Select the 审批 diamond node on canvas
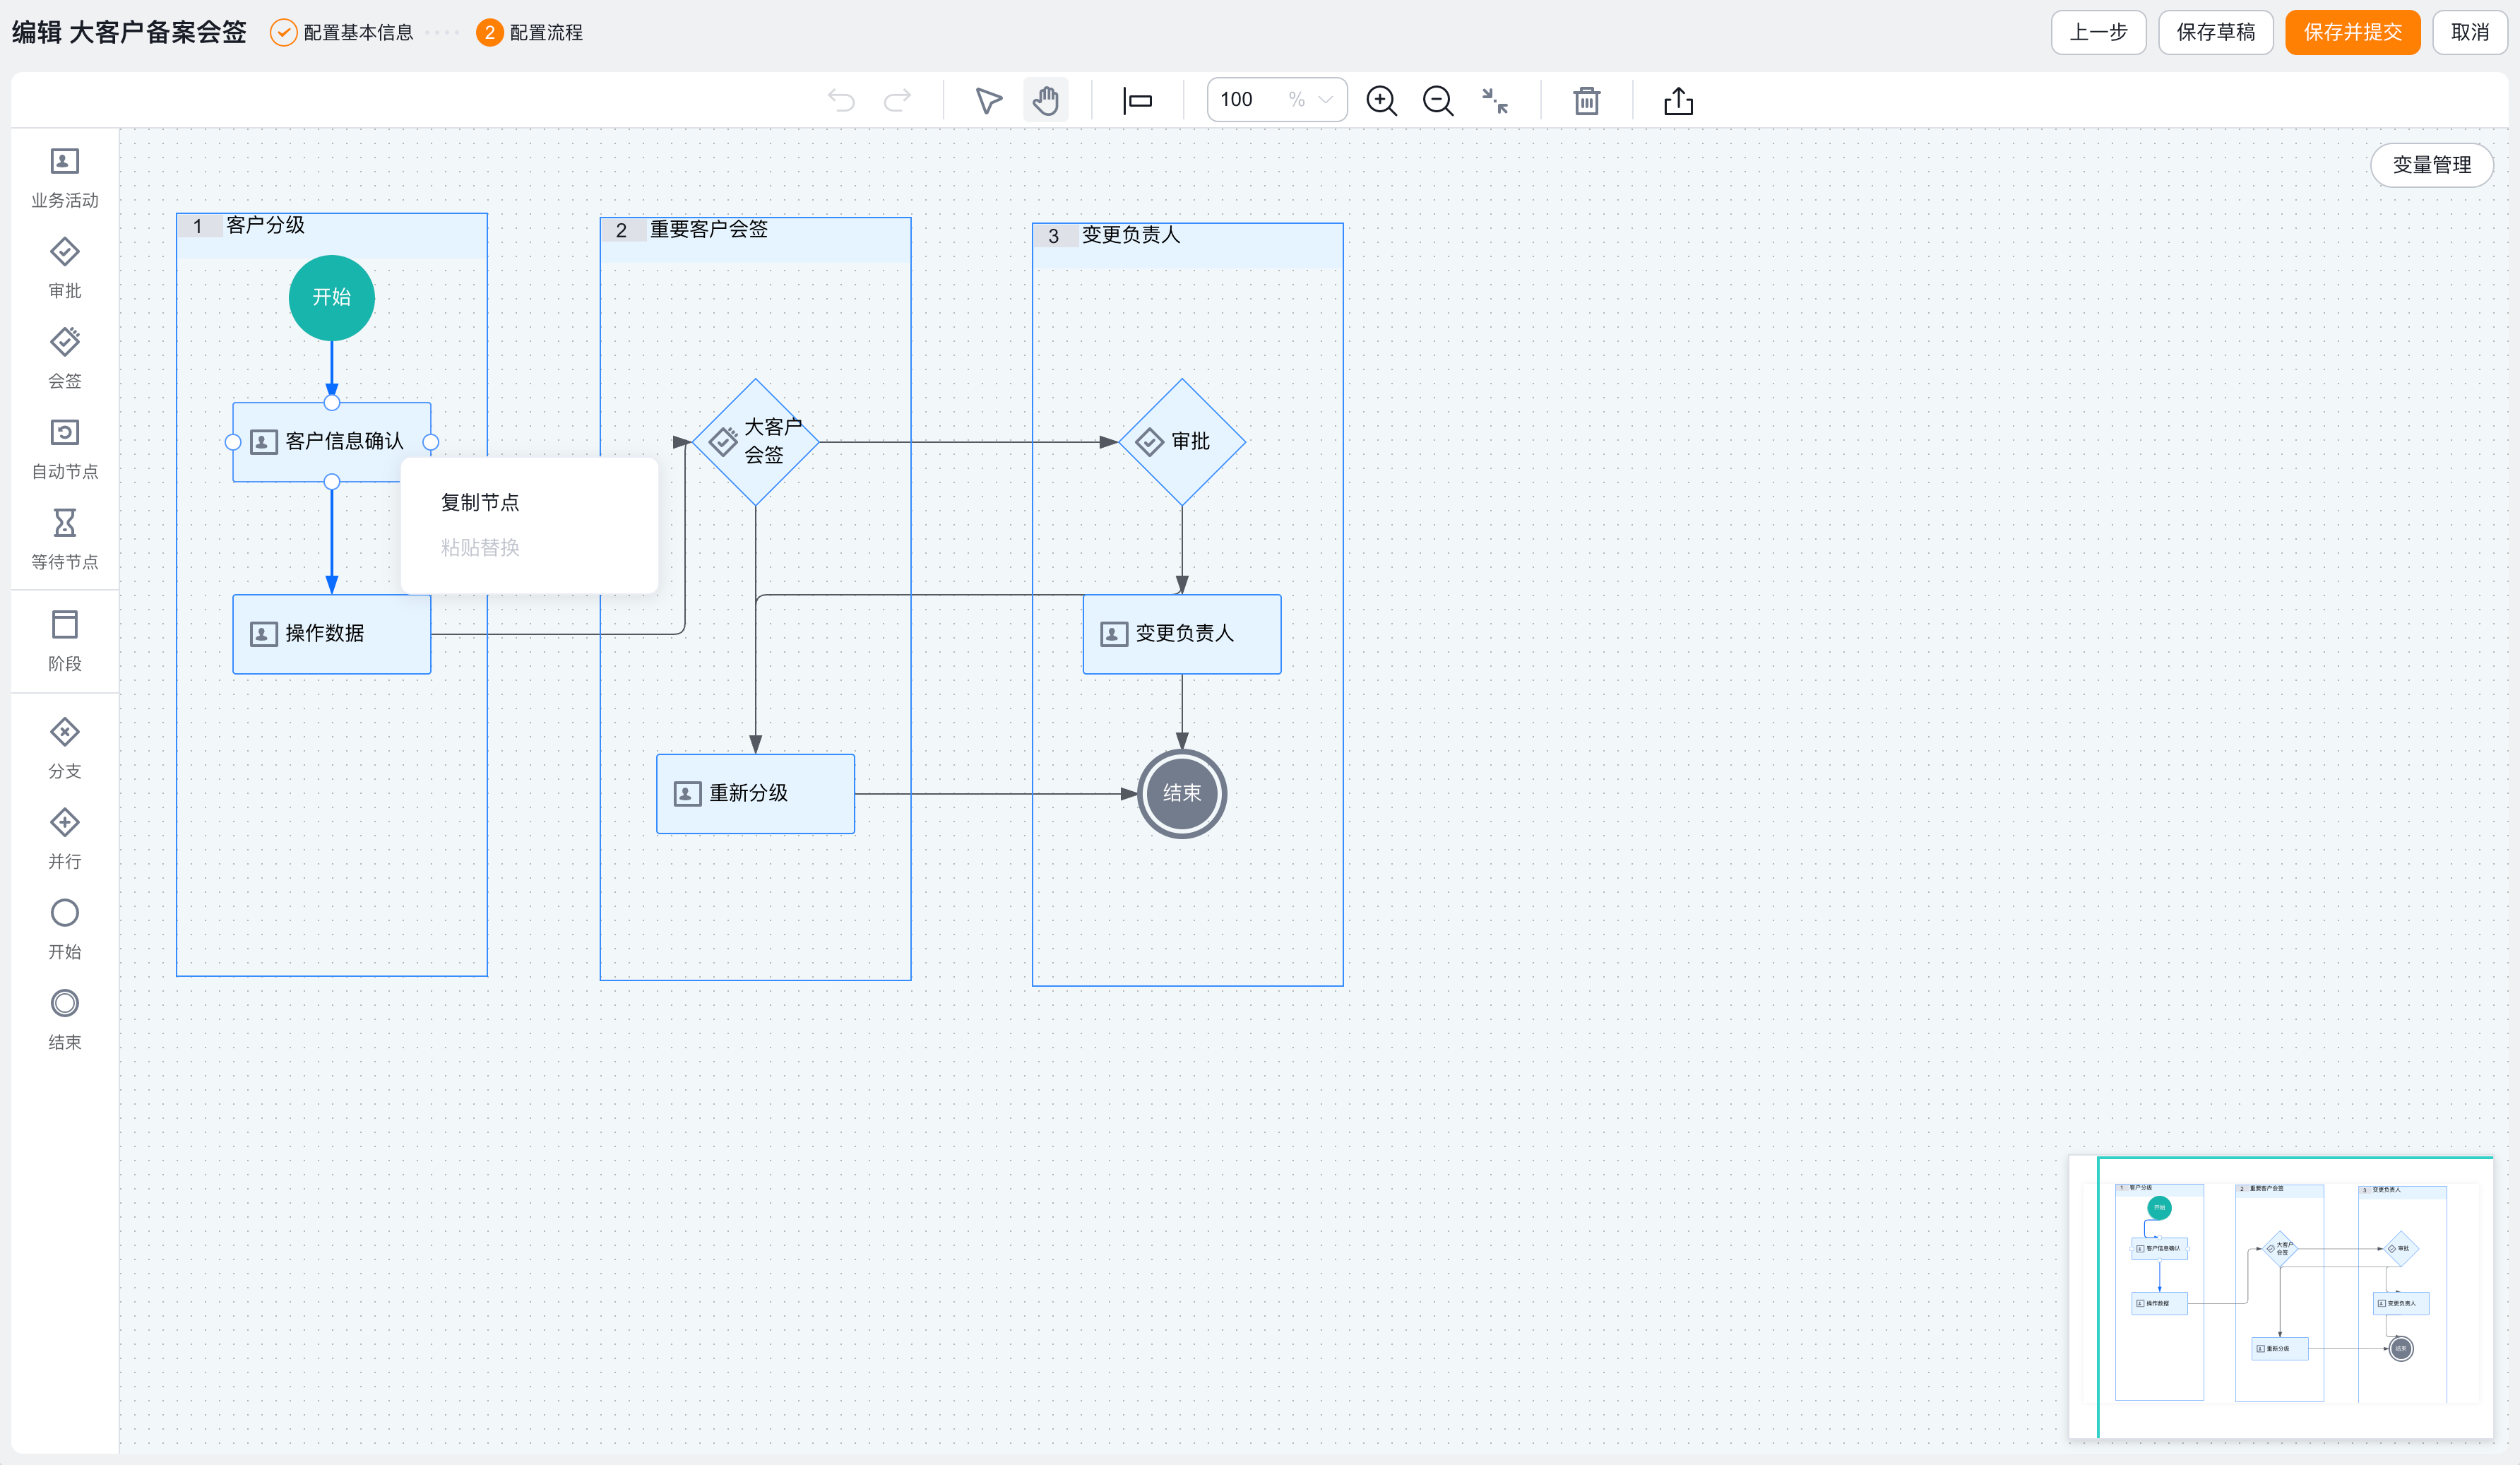The height and width of the screenshot is (1465, 2520). 1182,442
